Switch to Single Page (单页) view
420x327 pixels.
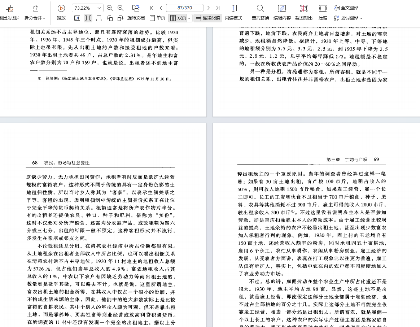[x=157, y=18]
